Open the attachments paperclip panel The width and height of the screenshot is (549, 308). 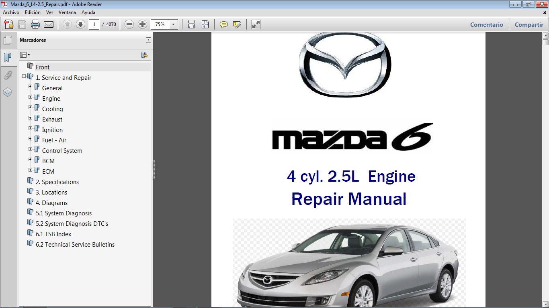(8, 75)
